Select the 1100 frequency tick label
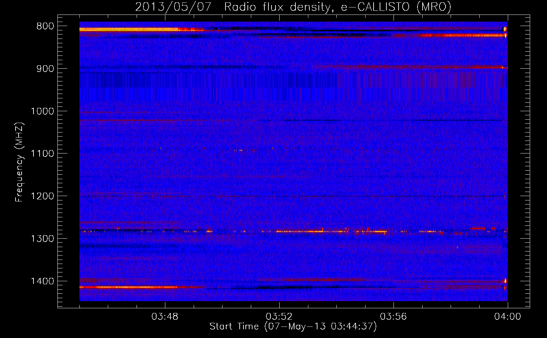Screen dimensions: 547x338 (42, 154)
